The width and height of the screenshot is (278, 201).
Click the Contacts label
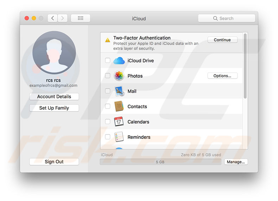[x=137, y=106]
